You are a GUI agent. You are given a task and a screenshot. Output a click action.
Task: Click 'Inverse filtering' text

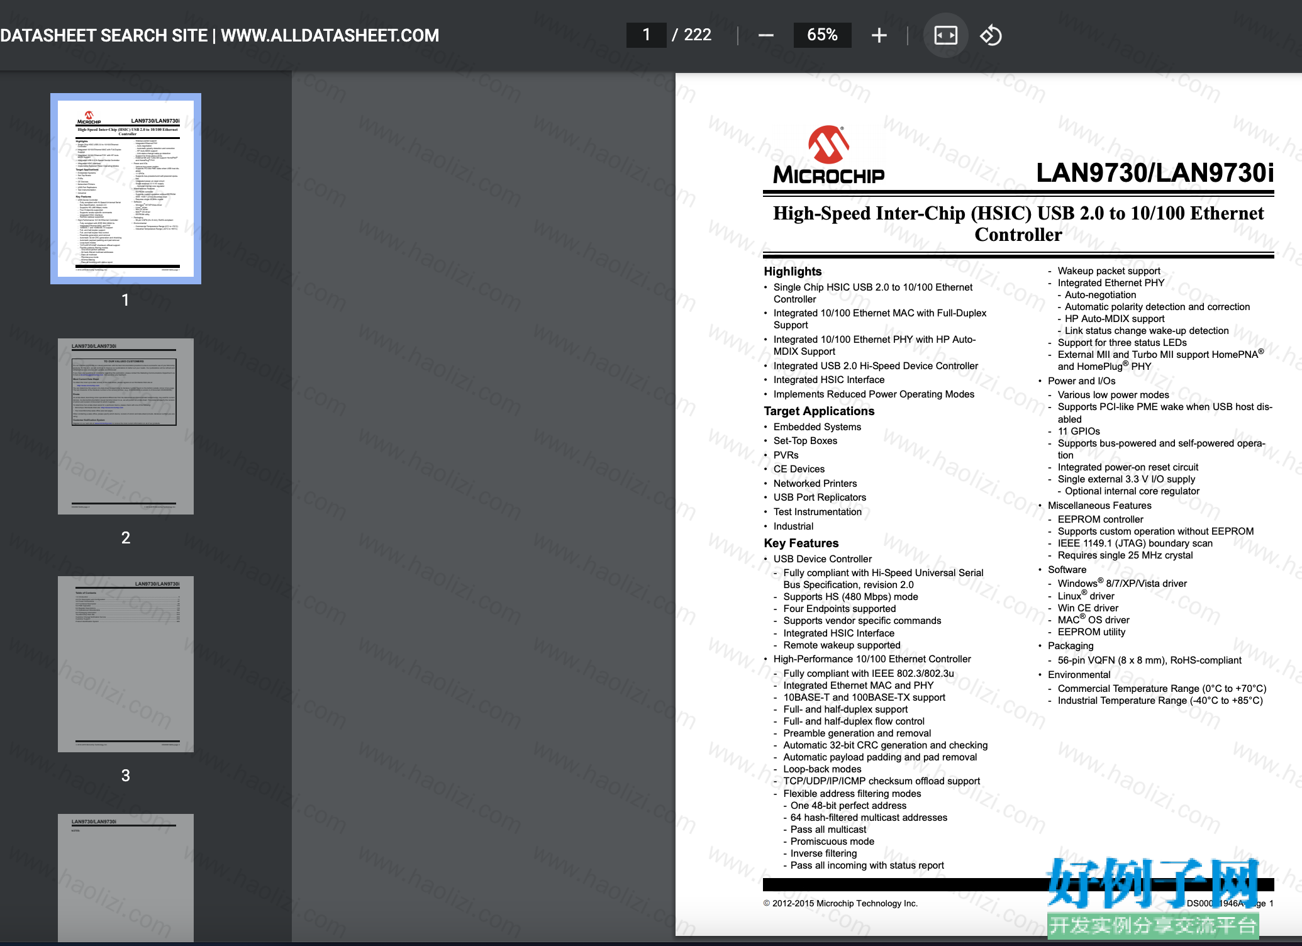pos(823,853)
